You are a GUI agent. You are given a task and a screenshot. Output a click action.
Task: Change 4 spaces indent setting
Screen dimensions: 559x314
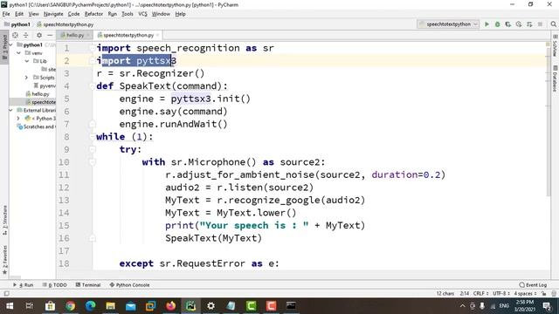tap(525, 293)
